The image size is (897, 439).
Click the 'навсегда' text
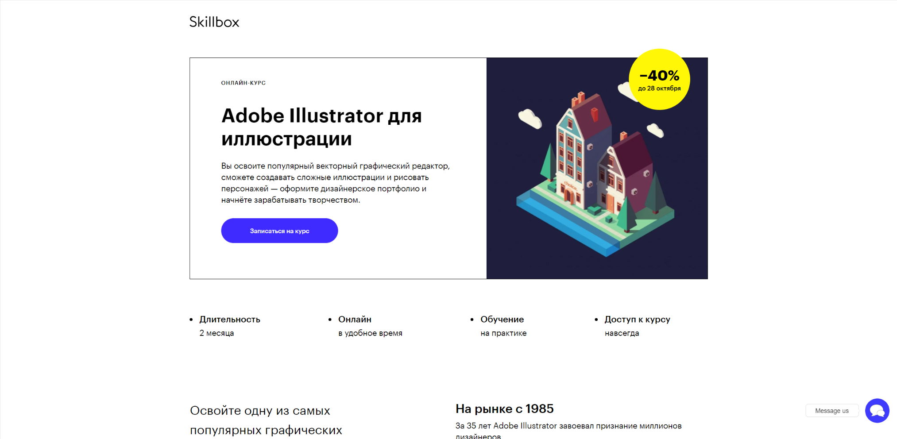(622, 333)
